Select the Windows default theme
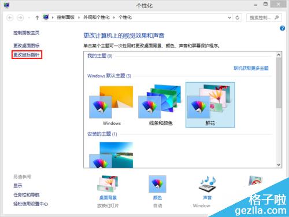 point(112,105)
